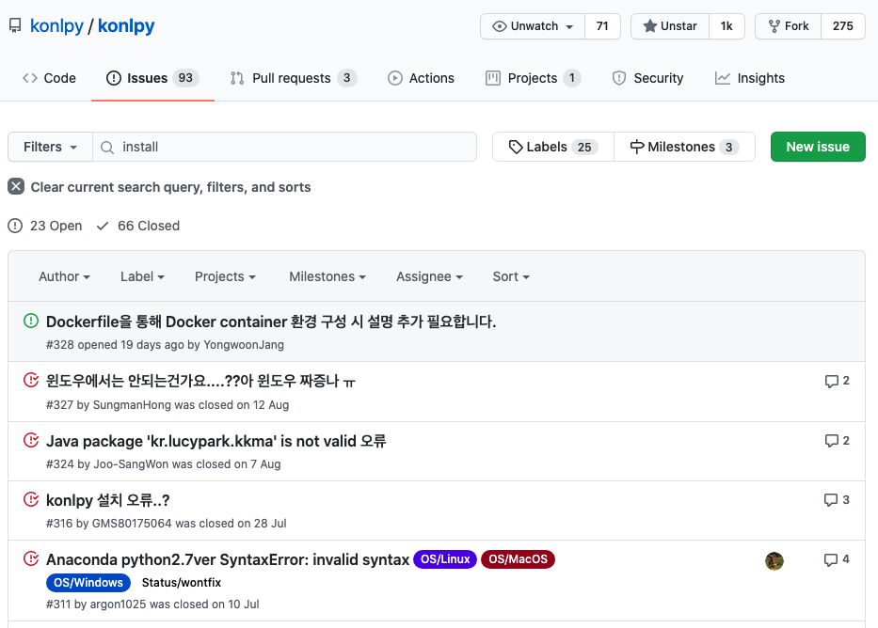The width and height of the screenshot is (878, 628).
Task: View the 275 forks count
Action: pyautogui.click(x=843, y=26)
